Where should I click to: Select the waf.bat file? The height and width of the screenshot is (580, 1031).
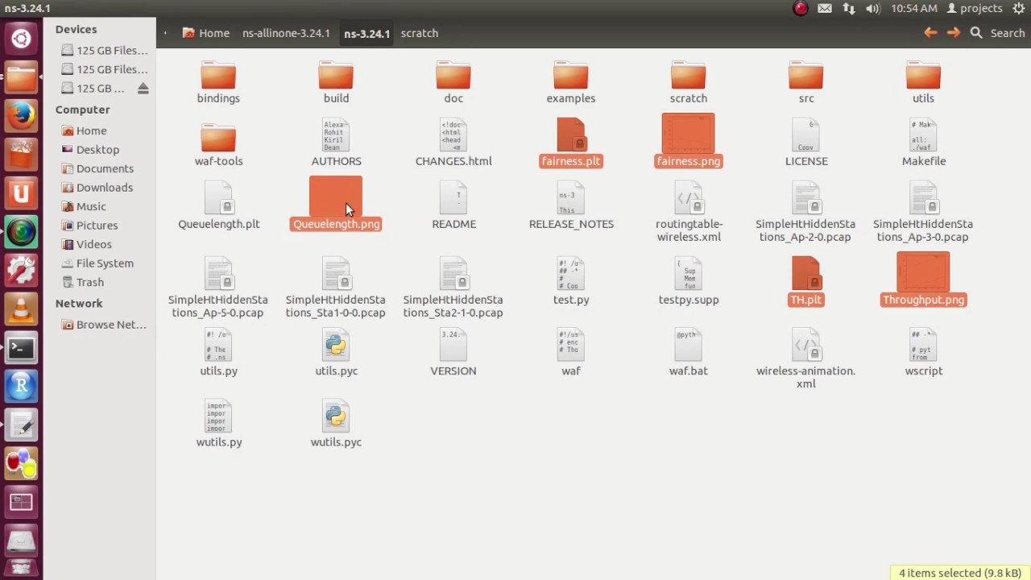pos(689,353)
